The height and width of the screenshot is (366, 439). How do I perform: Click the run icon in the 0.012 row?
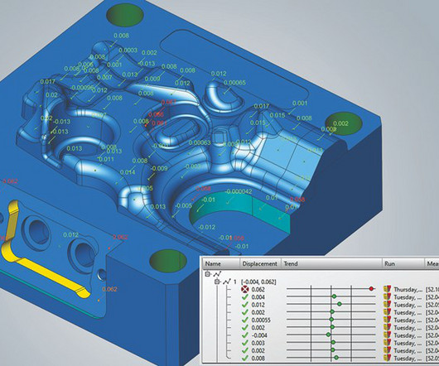pos(388,305)
